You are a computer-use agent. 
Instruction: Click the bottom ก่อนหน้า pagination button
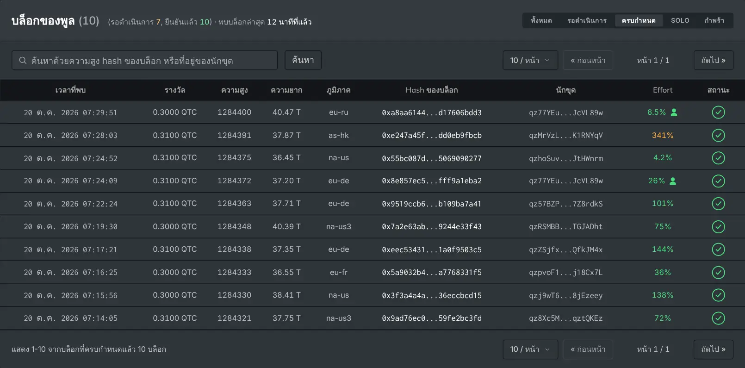588,349
